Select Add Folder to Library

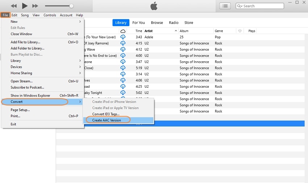coord(43,48)
